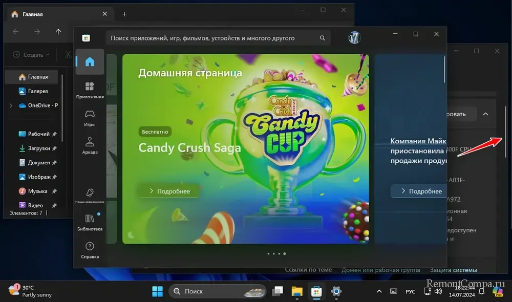
Task: Click the pin icon next to Музыка
Action: (x=55, y=191)
